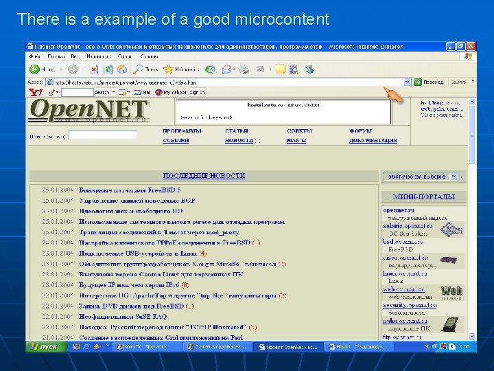This screenshot has width=494, height=371.
Task: Click the Web portal image
Action: click(x=451, y=293)
